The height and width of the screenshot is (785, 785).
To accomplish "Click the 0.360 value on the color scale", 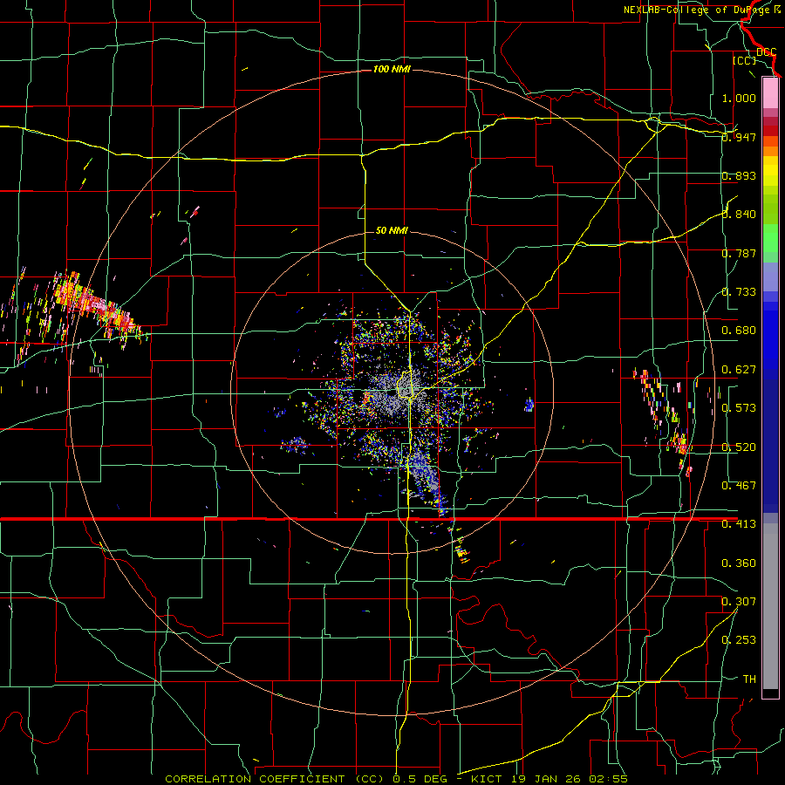I will point(739,563).
